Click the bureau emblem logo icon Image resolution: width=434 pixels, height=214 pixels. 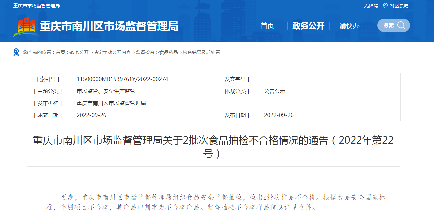pyautogui.click(x=26, y=27)
